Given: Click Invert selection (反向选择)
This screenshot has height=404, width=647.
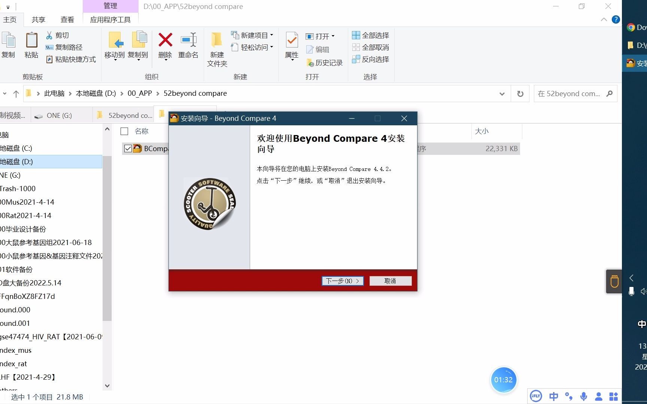Looking at the screenshot, I should point(371,59).
